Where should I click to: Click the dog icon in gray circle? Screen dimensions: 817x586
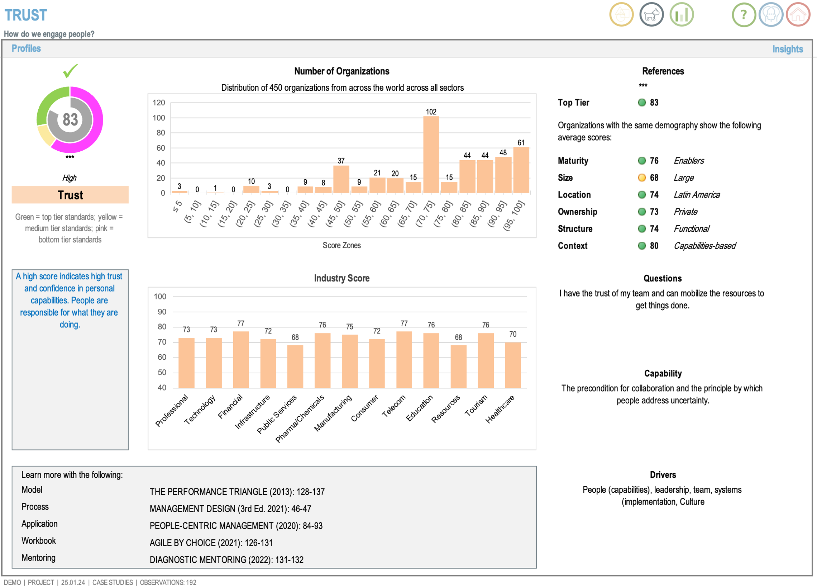[651, 15]
